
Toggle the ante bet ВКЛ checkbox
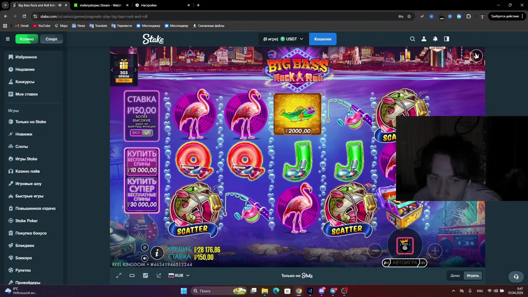click(x=141, y=133)
